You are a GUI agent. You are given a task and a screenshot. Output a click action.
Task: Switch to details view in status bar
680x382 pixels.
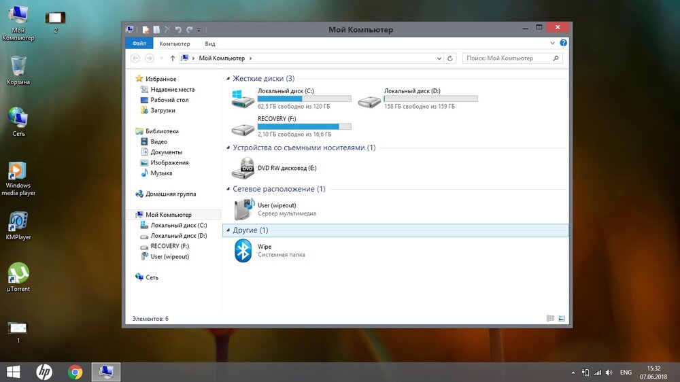pos(550,318)
